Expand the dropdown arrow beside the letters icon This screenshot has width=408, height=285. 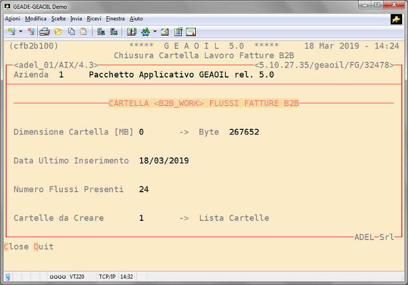[154, 31]
